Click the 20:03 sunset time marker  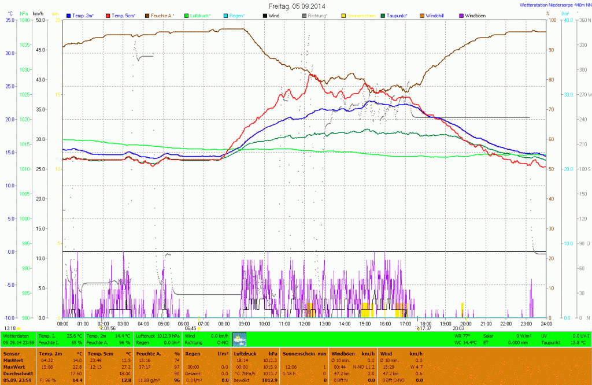point(458,328)
